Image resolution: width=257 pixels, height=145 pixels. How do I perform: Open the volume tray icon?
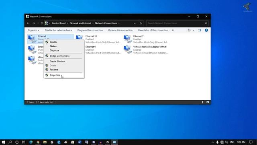pos(226,142)
